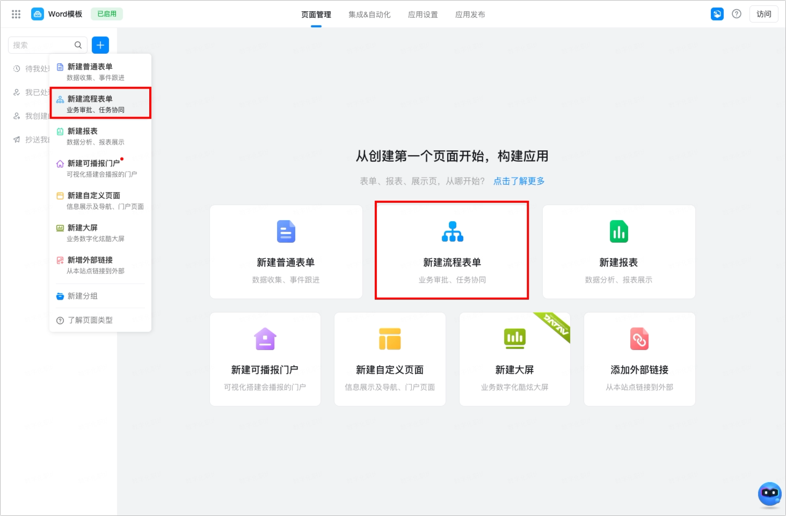Click the 访问 button
The image size is (786, 516).
click(763, 14)
